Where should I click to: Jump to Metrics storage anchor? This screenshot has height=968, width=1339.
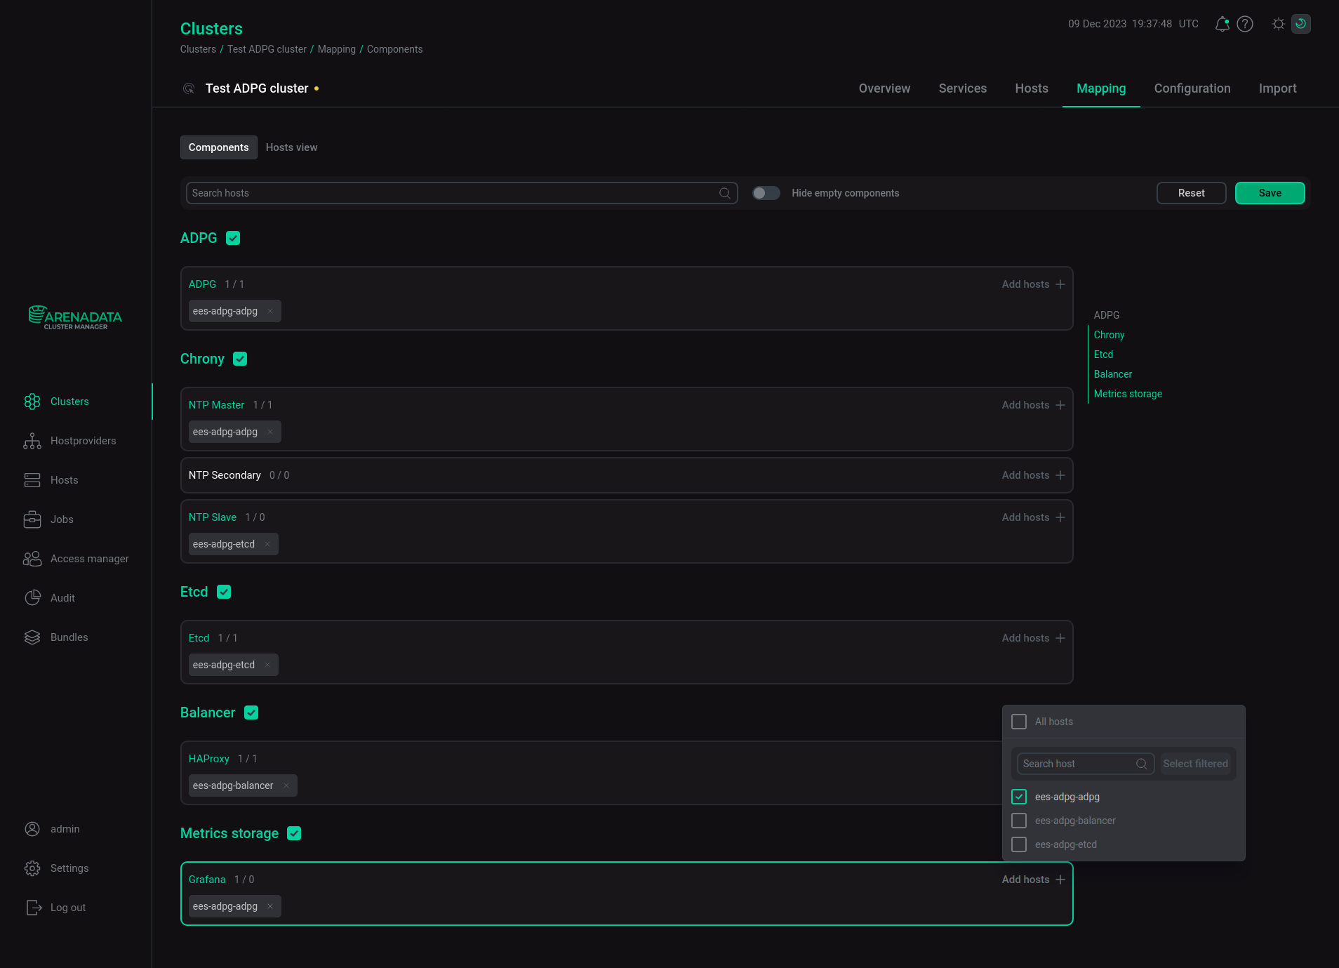[x=1128, y=394]
